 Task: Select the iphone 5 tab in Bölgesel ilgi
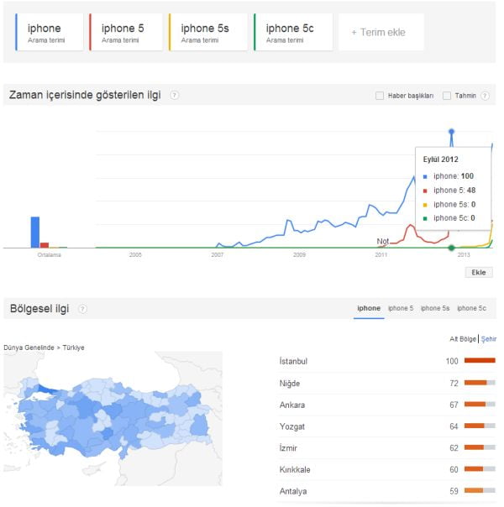pos(401,309)
